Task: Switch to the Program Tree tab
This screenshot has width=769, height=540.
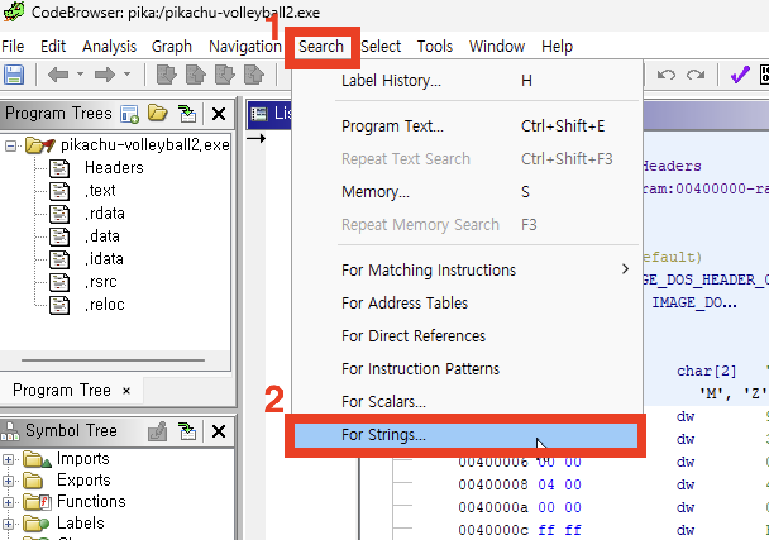Action: (x=61, y=390)
